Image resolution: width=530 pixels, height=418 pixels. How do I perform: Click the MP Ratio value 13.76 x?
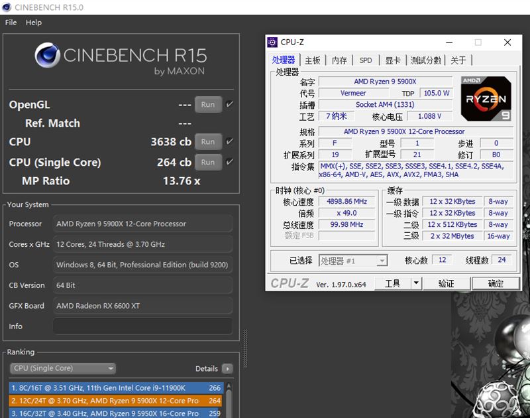coord(182,181)
